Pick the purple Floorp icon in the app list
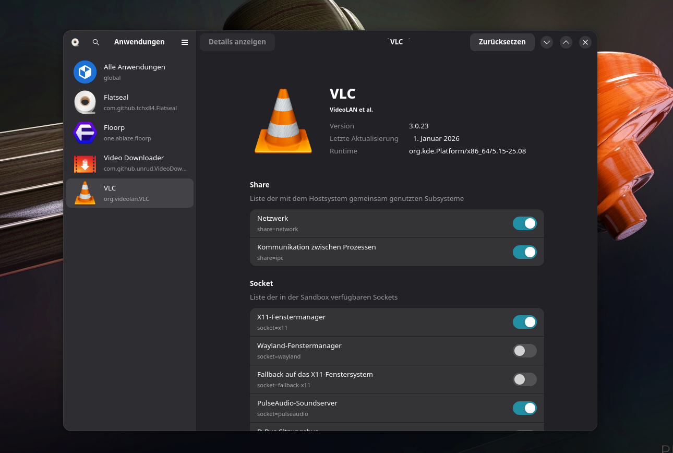Image resolution: width=673 pixels, height=453 pixels. 85,133
